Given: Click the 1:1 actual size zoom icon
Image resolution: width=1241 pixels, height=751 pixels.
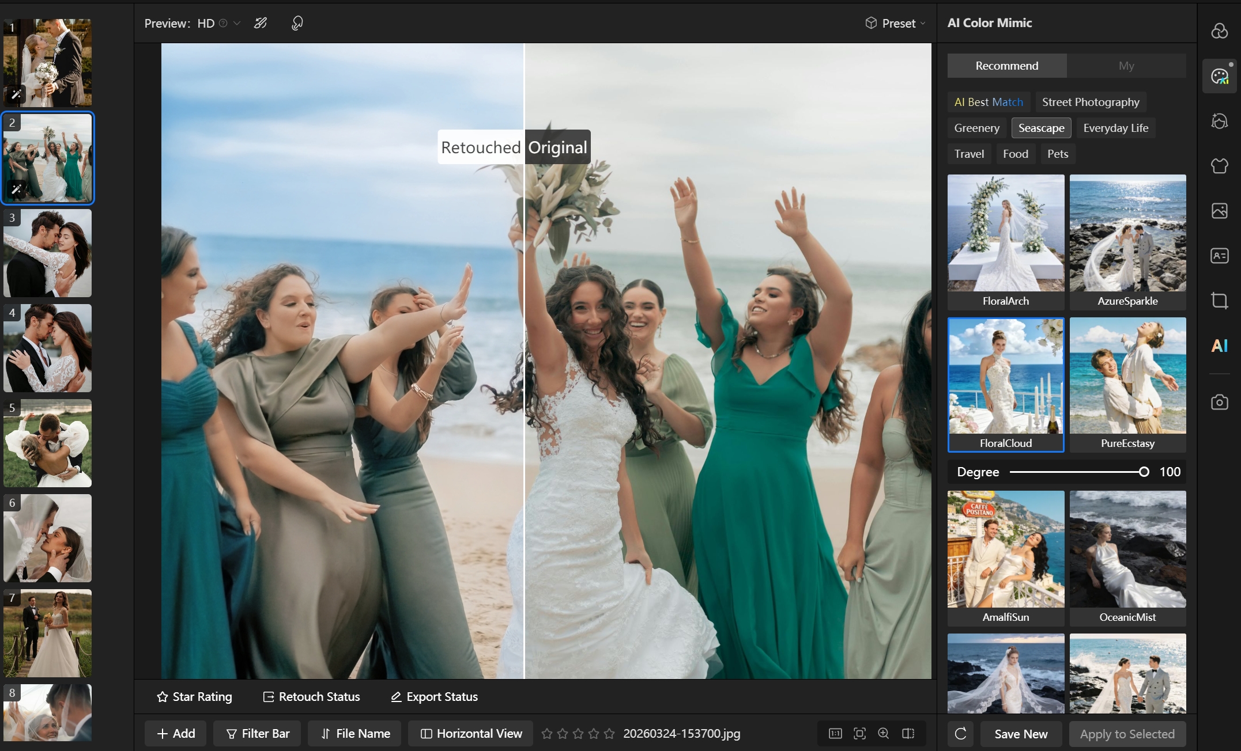Looking at the screenshot, I should pyautogui.click(x=835, y=733).
